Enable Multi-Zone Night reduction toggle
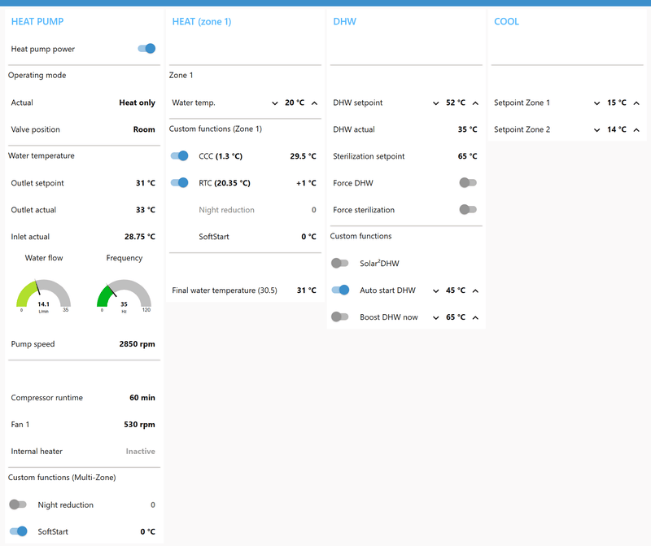The image size is (651, 546). 18,505
